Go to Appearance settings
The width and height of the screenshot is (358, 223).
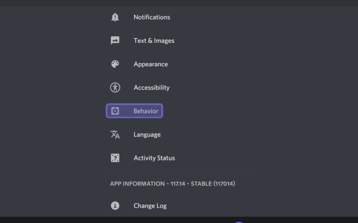(179, 64)
